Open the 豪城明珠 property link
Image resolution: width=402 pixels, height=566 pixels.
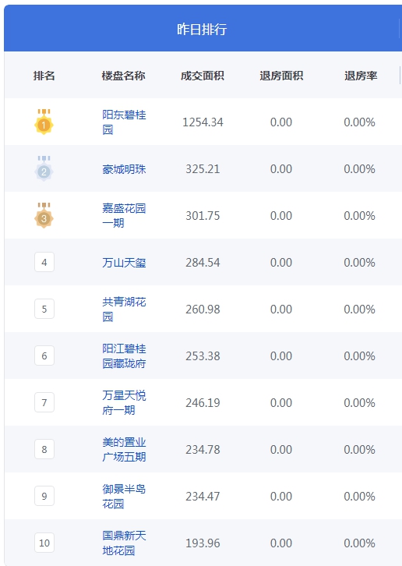(x=124, y=169)
